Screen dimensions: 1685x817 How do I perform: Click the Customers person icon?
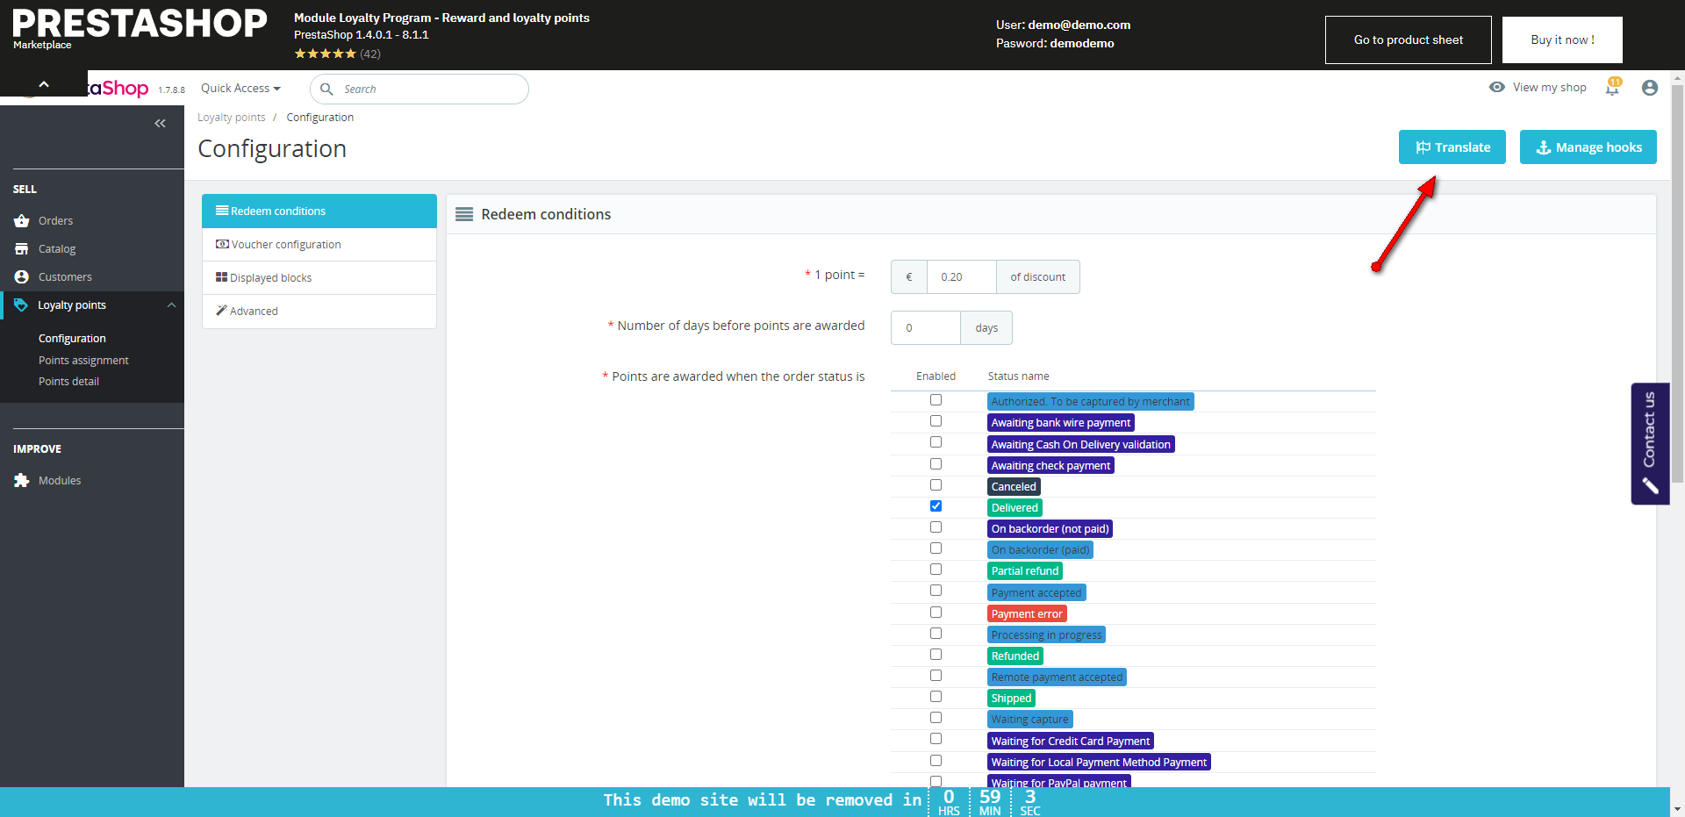click(x=22, y=276)
